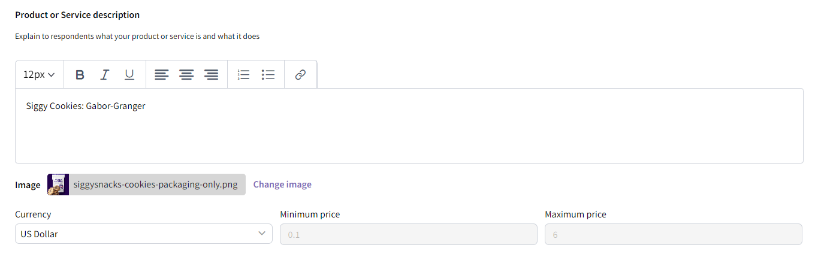This screenshot has height=257, width=824.
Task: Click the Change image link
Action: coord(282,185)
